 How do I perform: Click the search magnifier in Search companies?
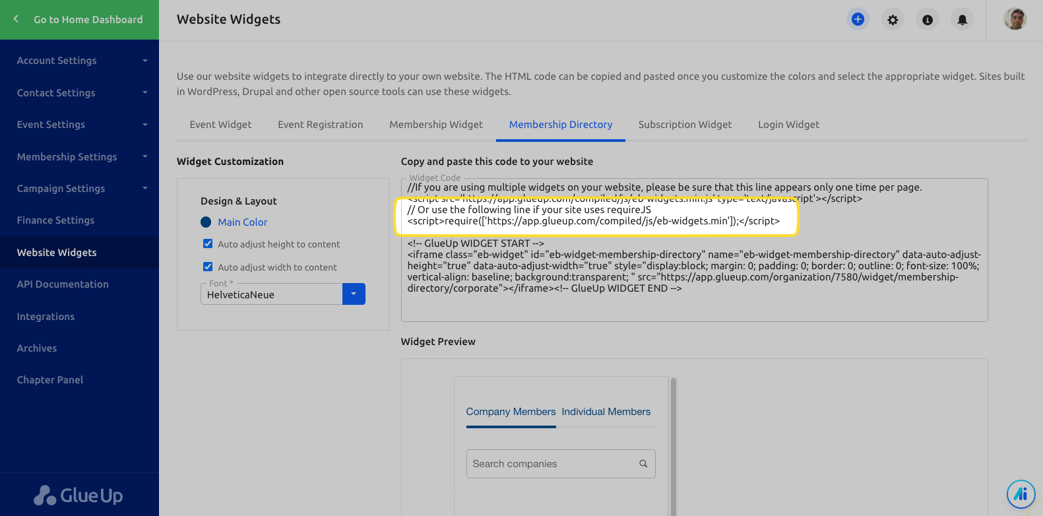coord(643,464)
